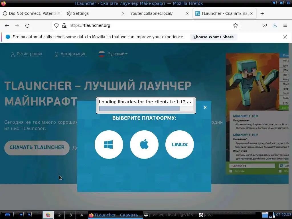Open the Firefox downloads panel
Screen dimensions: 292x219
(x=275, y=25)
